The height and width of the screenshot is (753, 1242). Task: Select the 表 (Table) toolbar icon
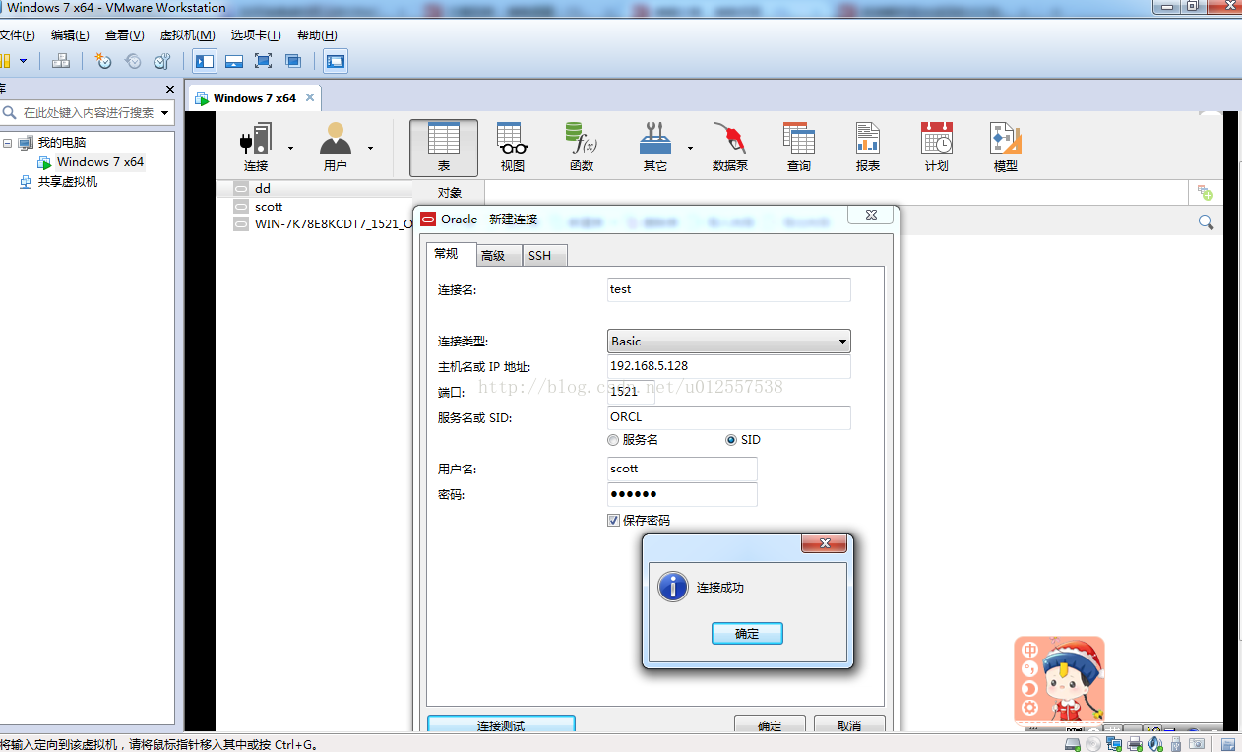pyautogui.click(x=444, y=148)
